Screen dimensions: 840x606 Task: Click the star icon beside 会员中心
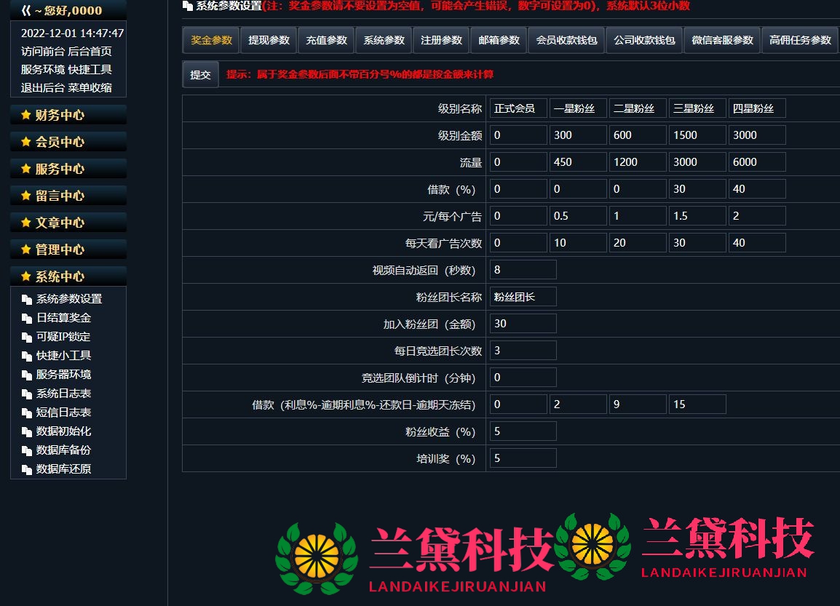[26, 142]
